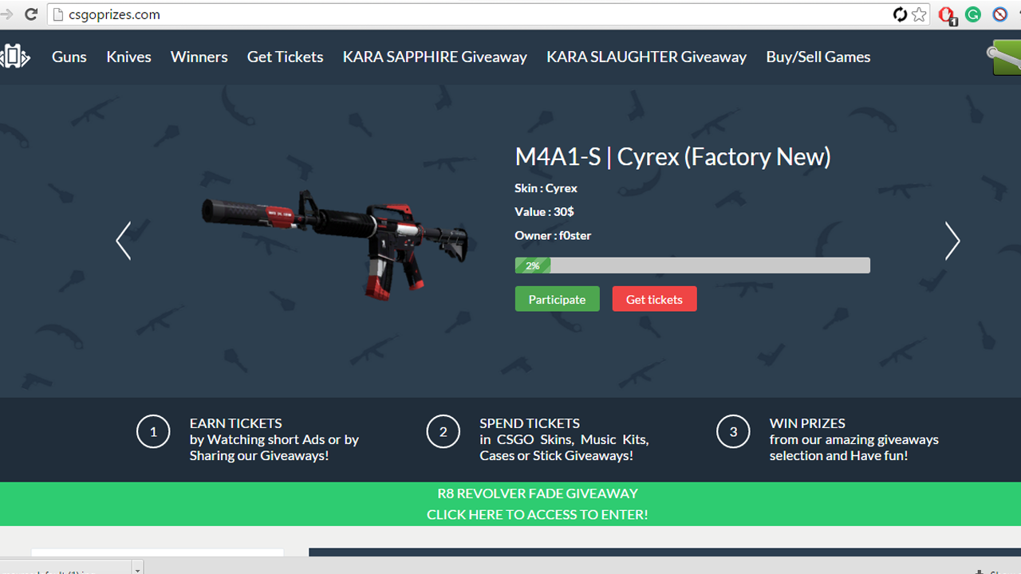Advance carousel with right arrow

[952, 241]
